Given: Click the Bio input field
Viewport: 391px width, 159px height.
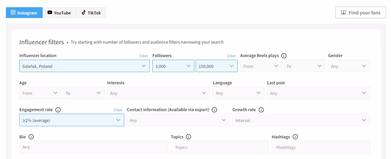Looking at the screenshot, I should pos(93,147).
